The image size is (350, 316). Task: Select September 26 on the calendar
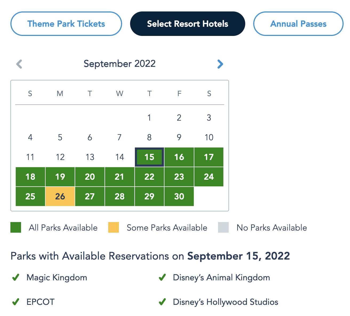tap(60, 196)
